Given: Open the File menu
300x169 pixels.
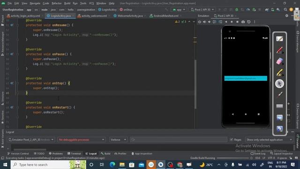Looking at the screenshot, I should tap(9, 3).
